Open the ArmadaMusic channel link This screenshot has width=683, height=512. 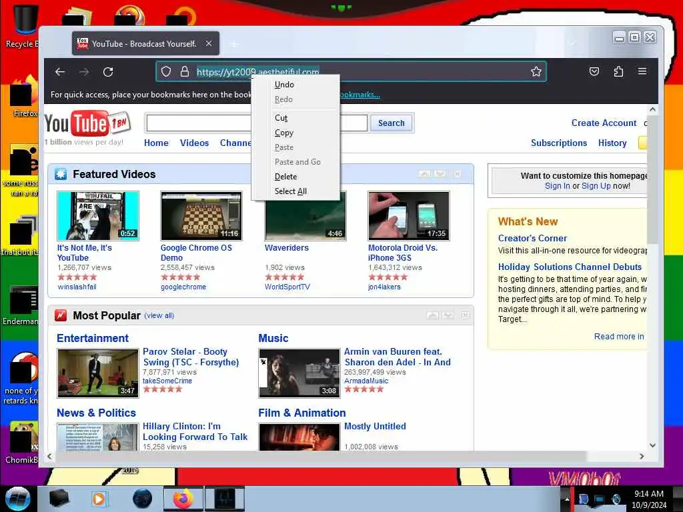[366, 381]
